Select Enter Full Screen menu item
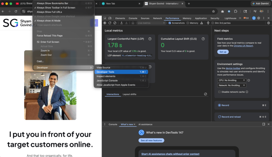Viewport: 272px width, 157px height. coord(63,42)
